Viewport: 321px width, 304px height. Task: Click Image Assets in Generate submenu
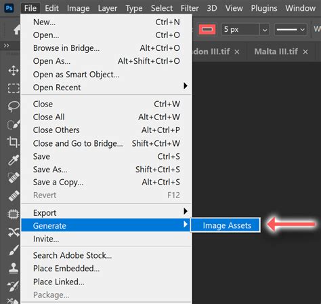coord(226,225)
